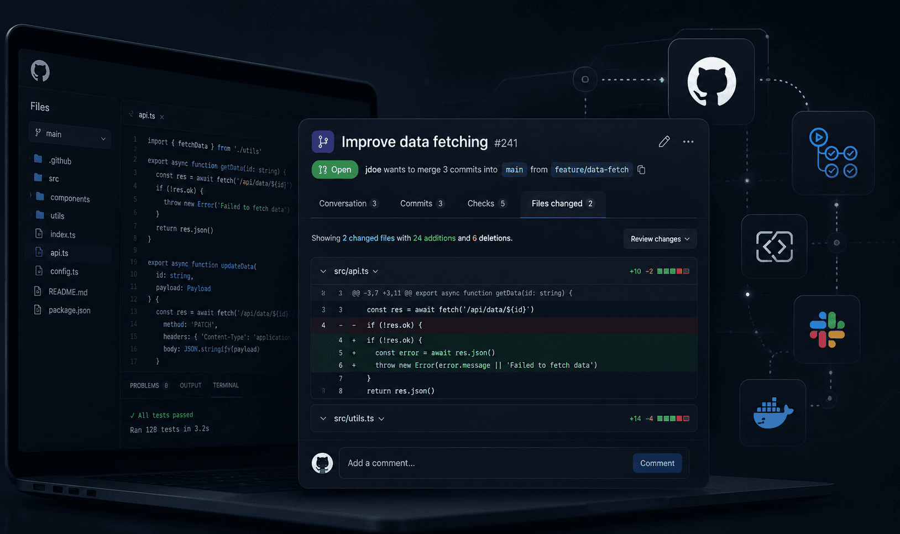This screenshot has height=534, width=900.
Task: Show the TERMINAL panel tab
Action: 226,385
